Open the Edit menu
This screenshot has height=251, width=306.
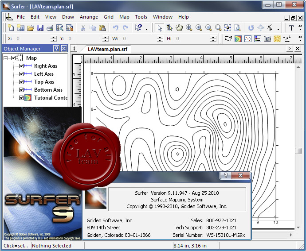click(x=35, y=17)
